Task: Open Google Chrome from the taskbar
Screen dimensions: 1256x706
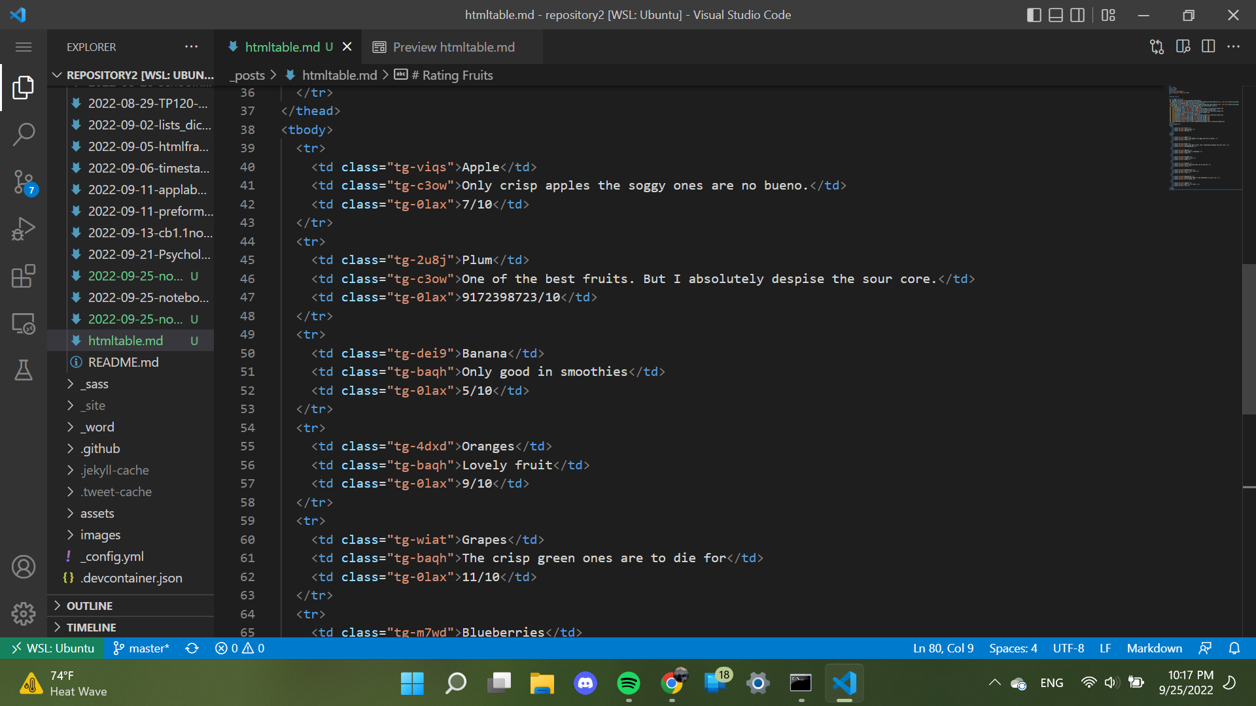Action: [x=672, y=683]
